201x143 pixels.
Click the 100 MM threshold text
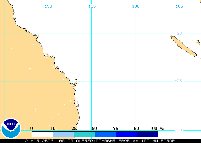click(x=149, y=141)
